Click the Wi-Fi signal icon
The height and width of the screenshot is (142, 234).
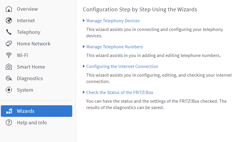9,55
